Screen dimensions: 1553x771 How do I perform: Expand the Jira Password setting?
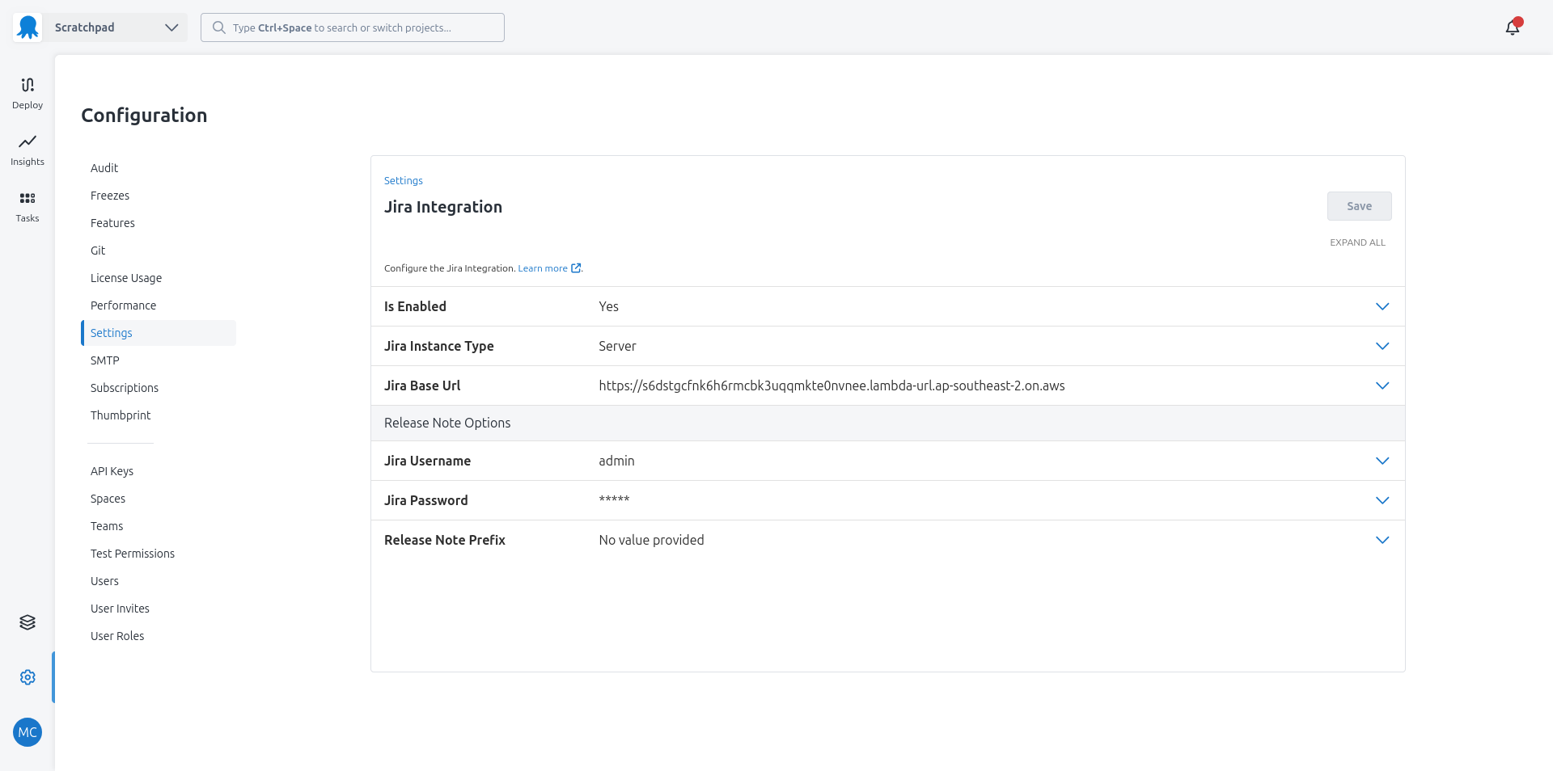[1382, 500]
